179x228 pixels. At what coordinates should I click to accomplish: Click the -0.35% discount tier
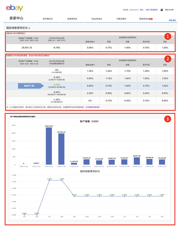point(57,78)
